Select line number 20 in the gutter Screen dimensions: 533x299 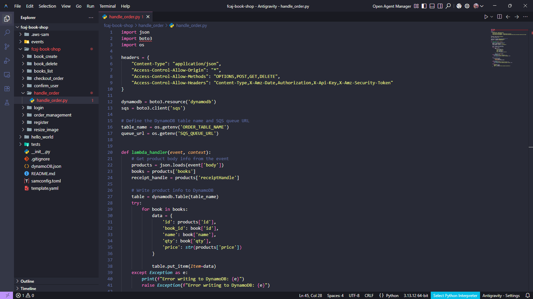click(x=110, y=152)
